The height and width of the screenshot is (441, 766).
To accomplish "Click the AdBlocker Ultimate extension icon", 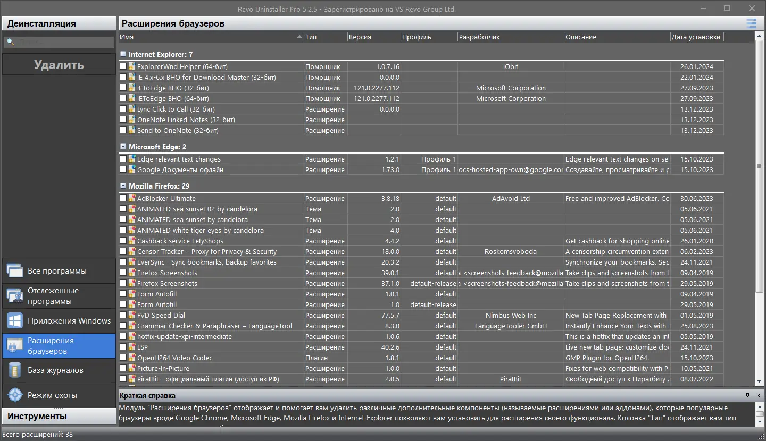I will coord(132,198).
